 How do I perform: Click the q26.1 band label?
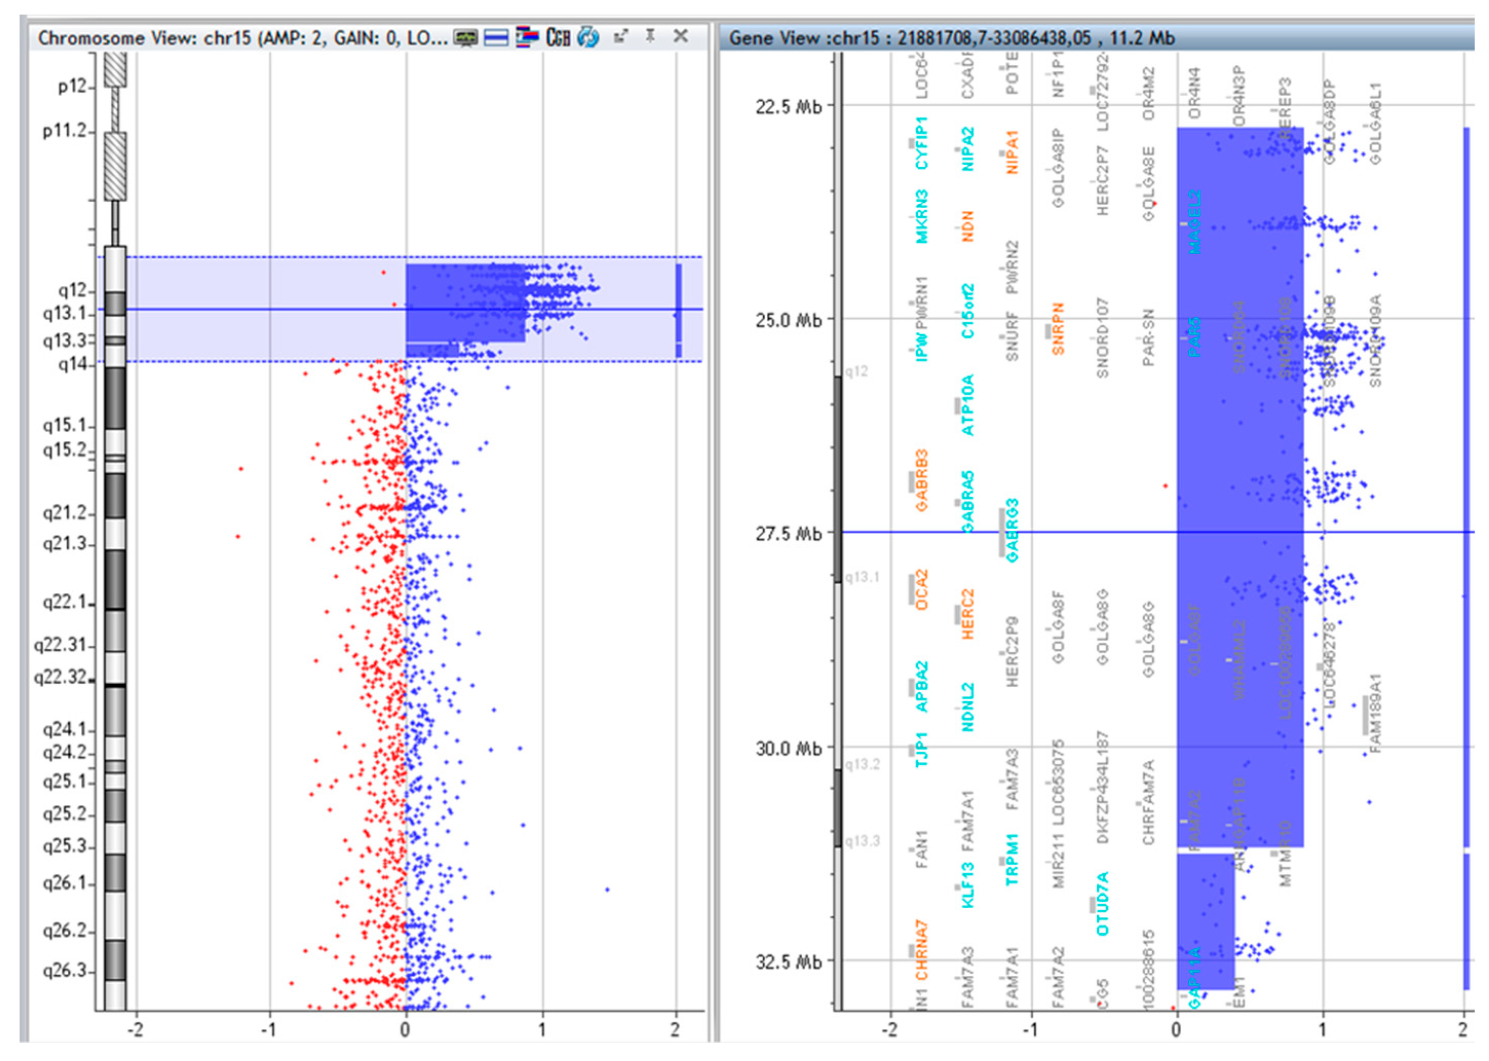pyautogui.click(x=65, y=883)
